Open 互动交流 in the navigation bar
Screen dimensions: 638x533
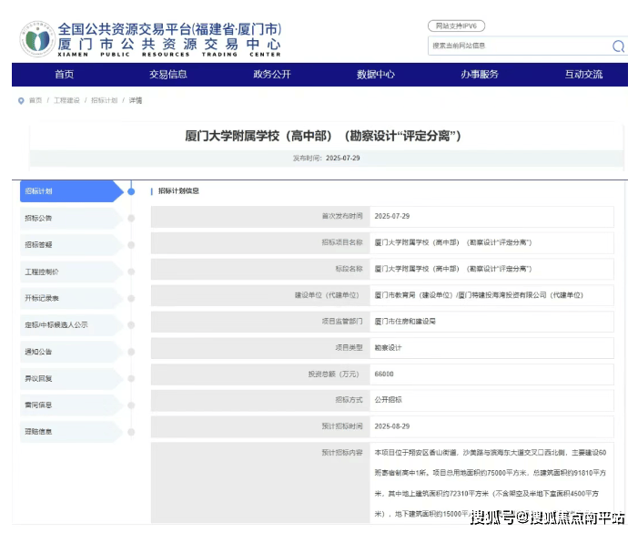pyautogui.click(x=583, y=75)
